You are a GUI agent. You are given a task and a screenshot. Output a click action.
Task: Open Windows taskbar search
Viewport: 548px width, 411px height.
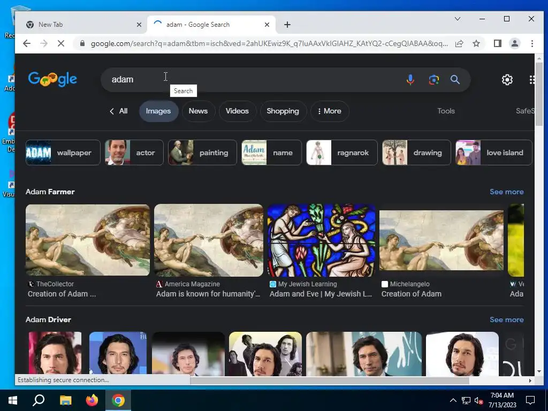point(39,400)
